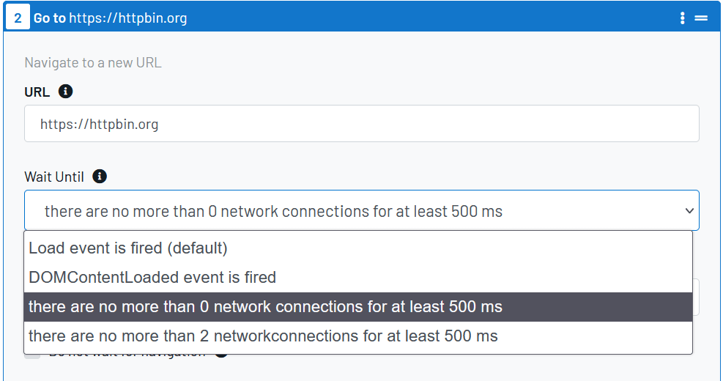
Task: Click the Wait Until label text
Action: pos(54,177)
